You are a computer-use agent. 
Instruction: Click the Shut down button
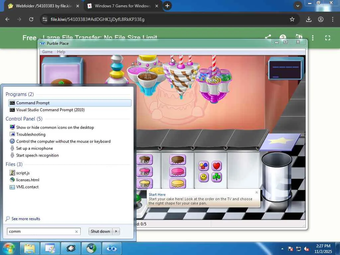[100, 231]
